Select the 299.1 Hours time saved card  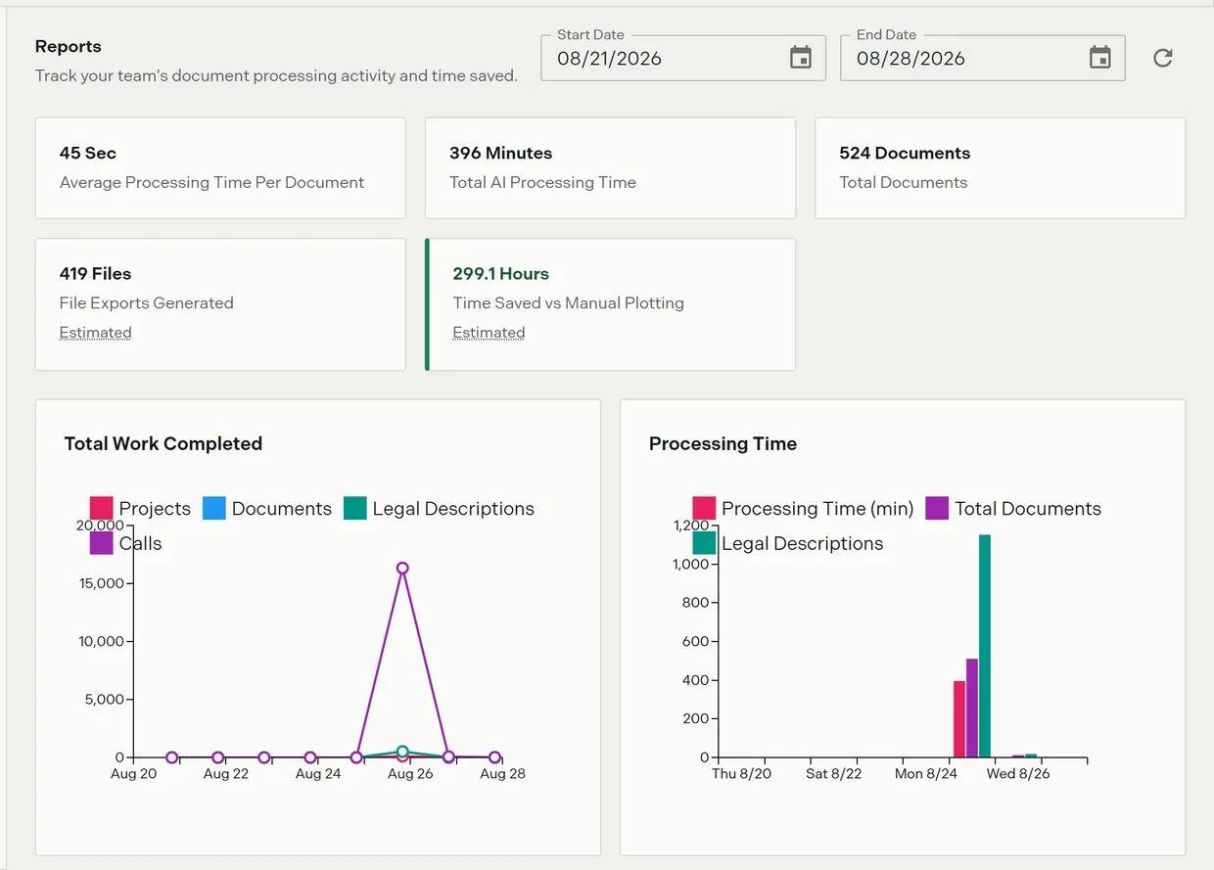point(610,304)
